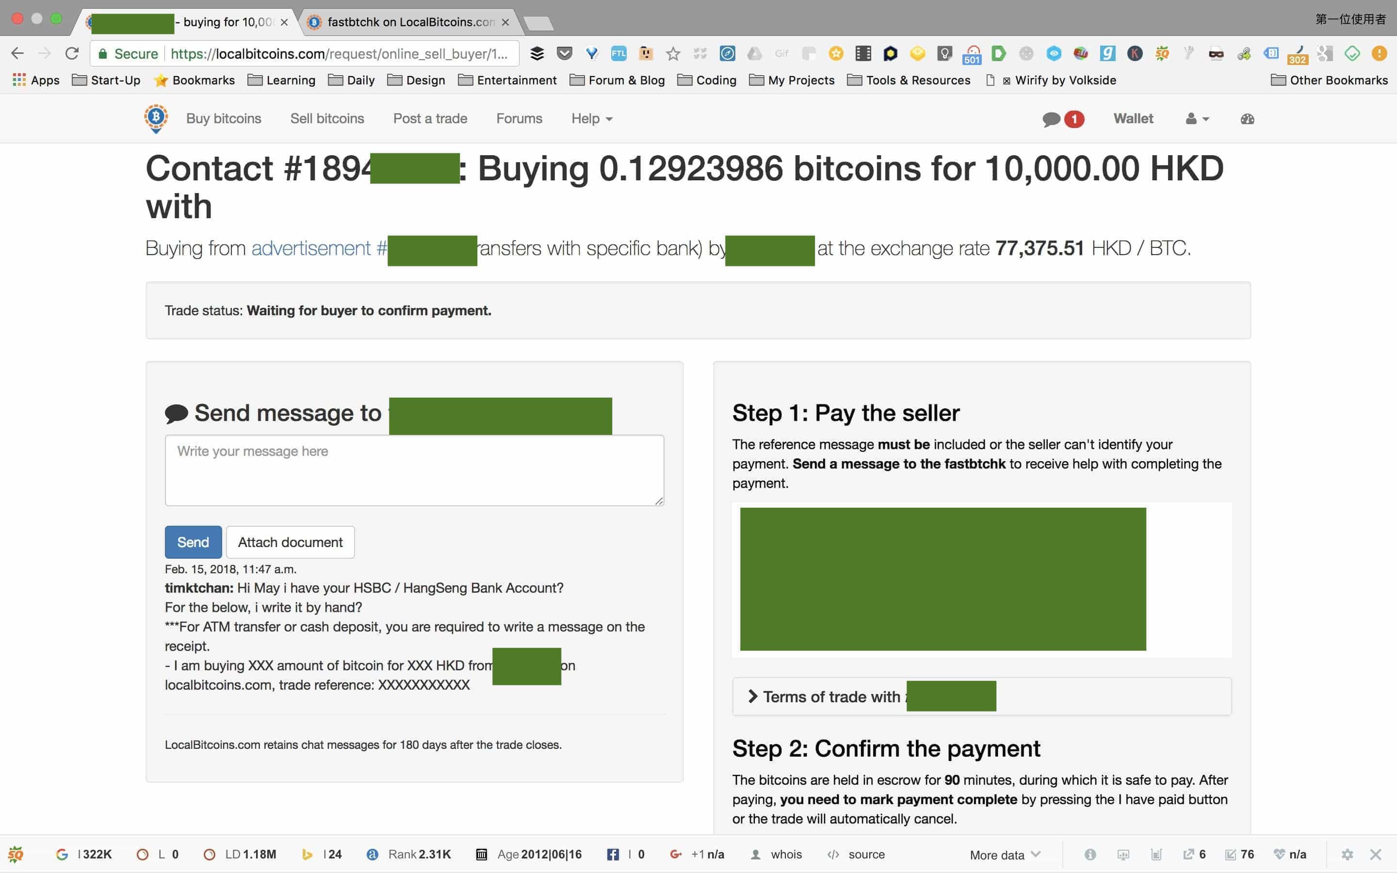The height and width of the screenshot is (873, 1397).
Task: Close the fastbtchk browser tab
Action: point(506,22)
